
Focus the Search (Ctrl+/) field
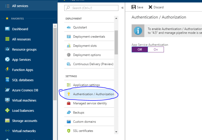point(91,8)
